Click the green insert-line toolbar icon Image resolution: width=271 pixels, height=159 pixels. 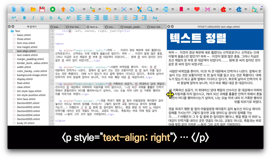click(93, 9)
